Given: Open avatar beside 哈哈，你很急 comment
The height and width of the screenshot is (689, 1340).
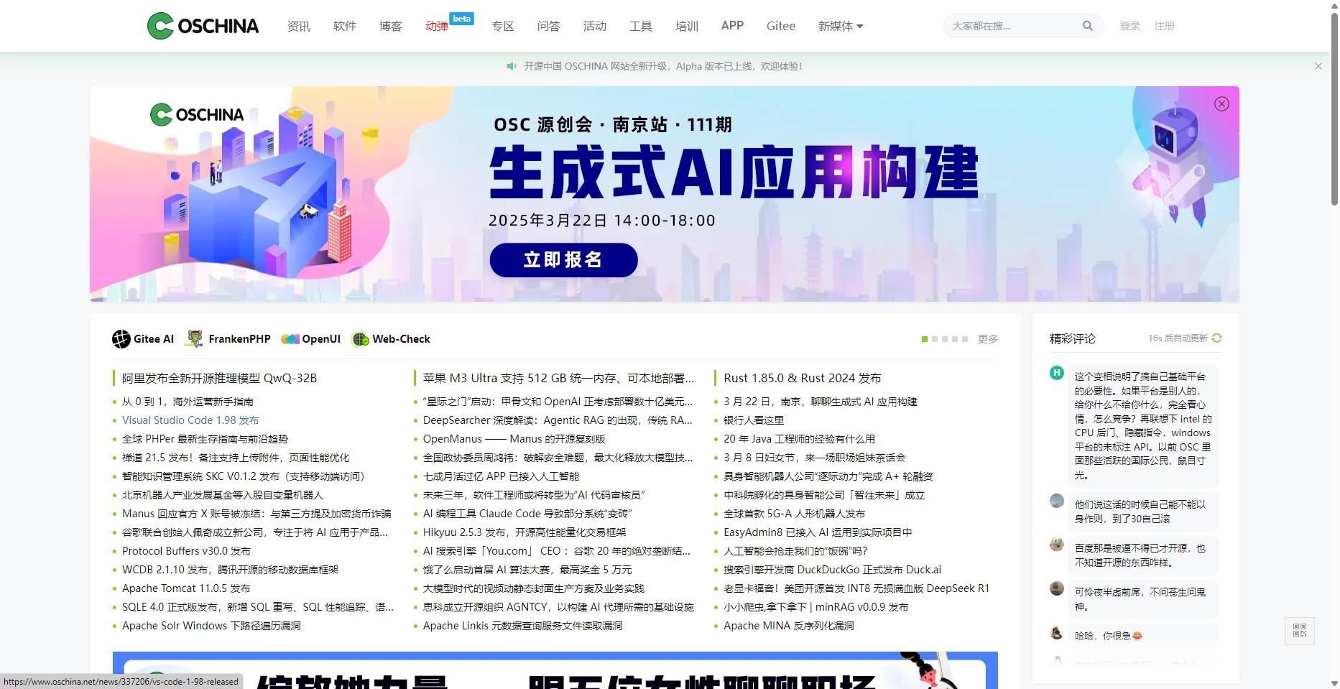Looking at the screenshot, I should click(1056, 633).
